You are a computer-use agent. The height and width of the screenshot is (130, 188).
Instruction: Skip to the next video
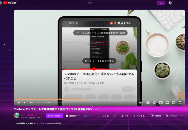point(25,103)
